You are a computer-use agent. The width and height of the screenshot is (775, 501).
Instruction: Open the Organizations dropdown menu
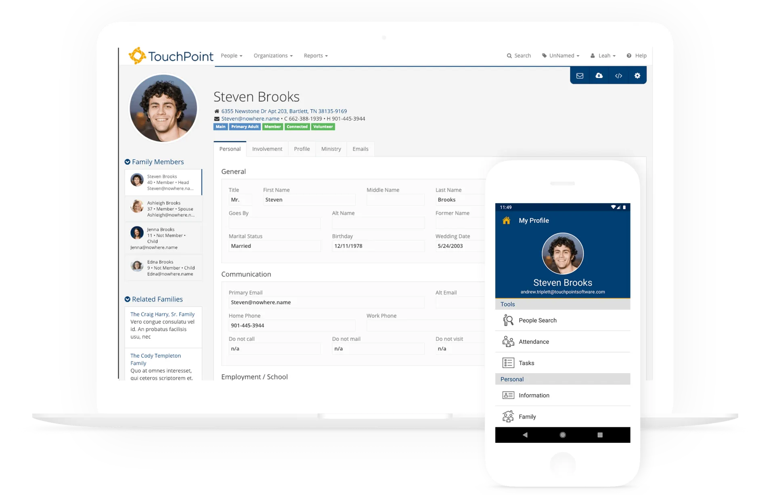[x=273, y=56]
